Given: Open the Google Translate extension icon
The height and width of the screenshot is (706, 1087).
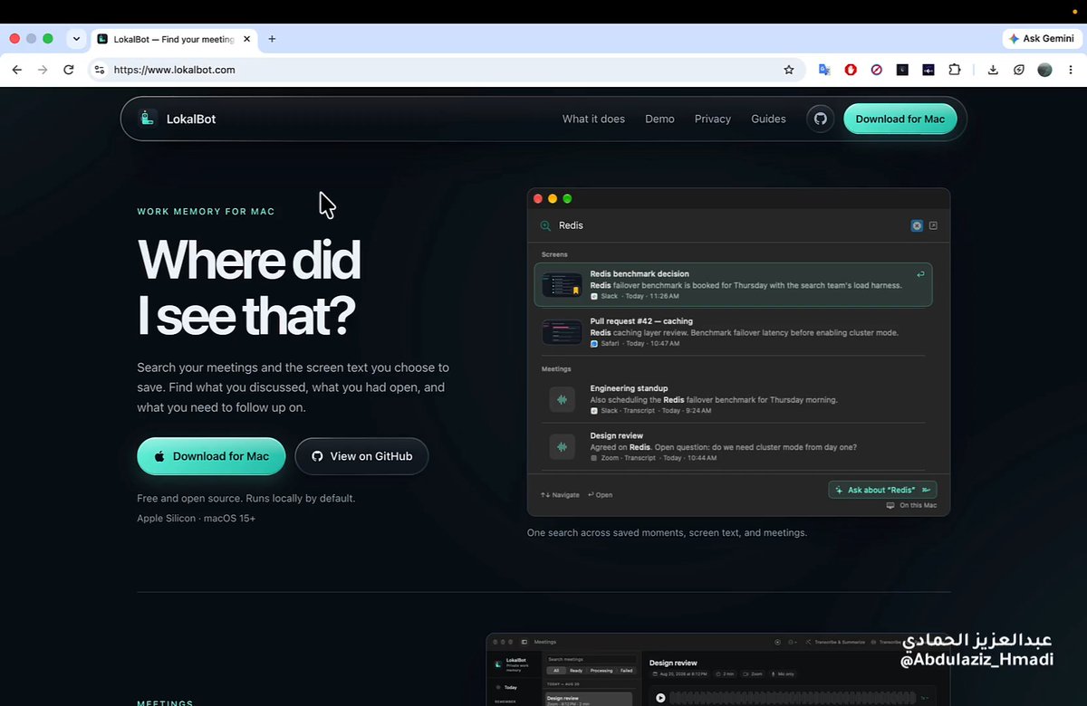Looking at the screenshot, I should [x=824, y=70].
